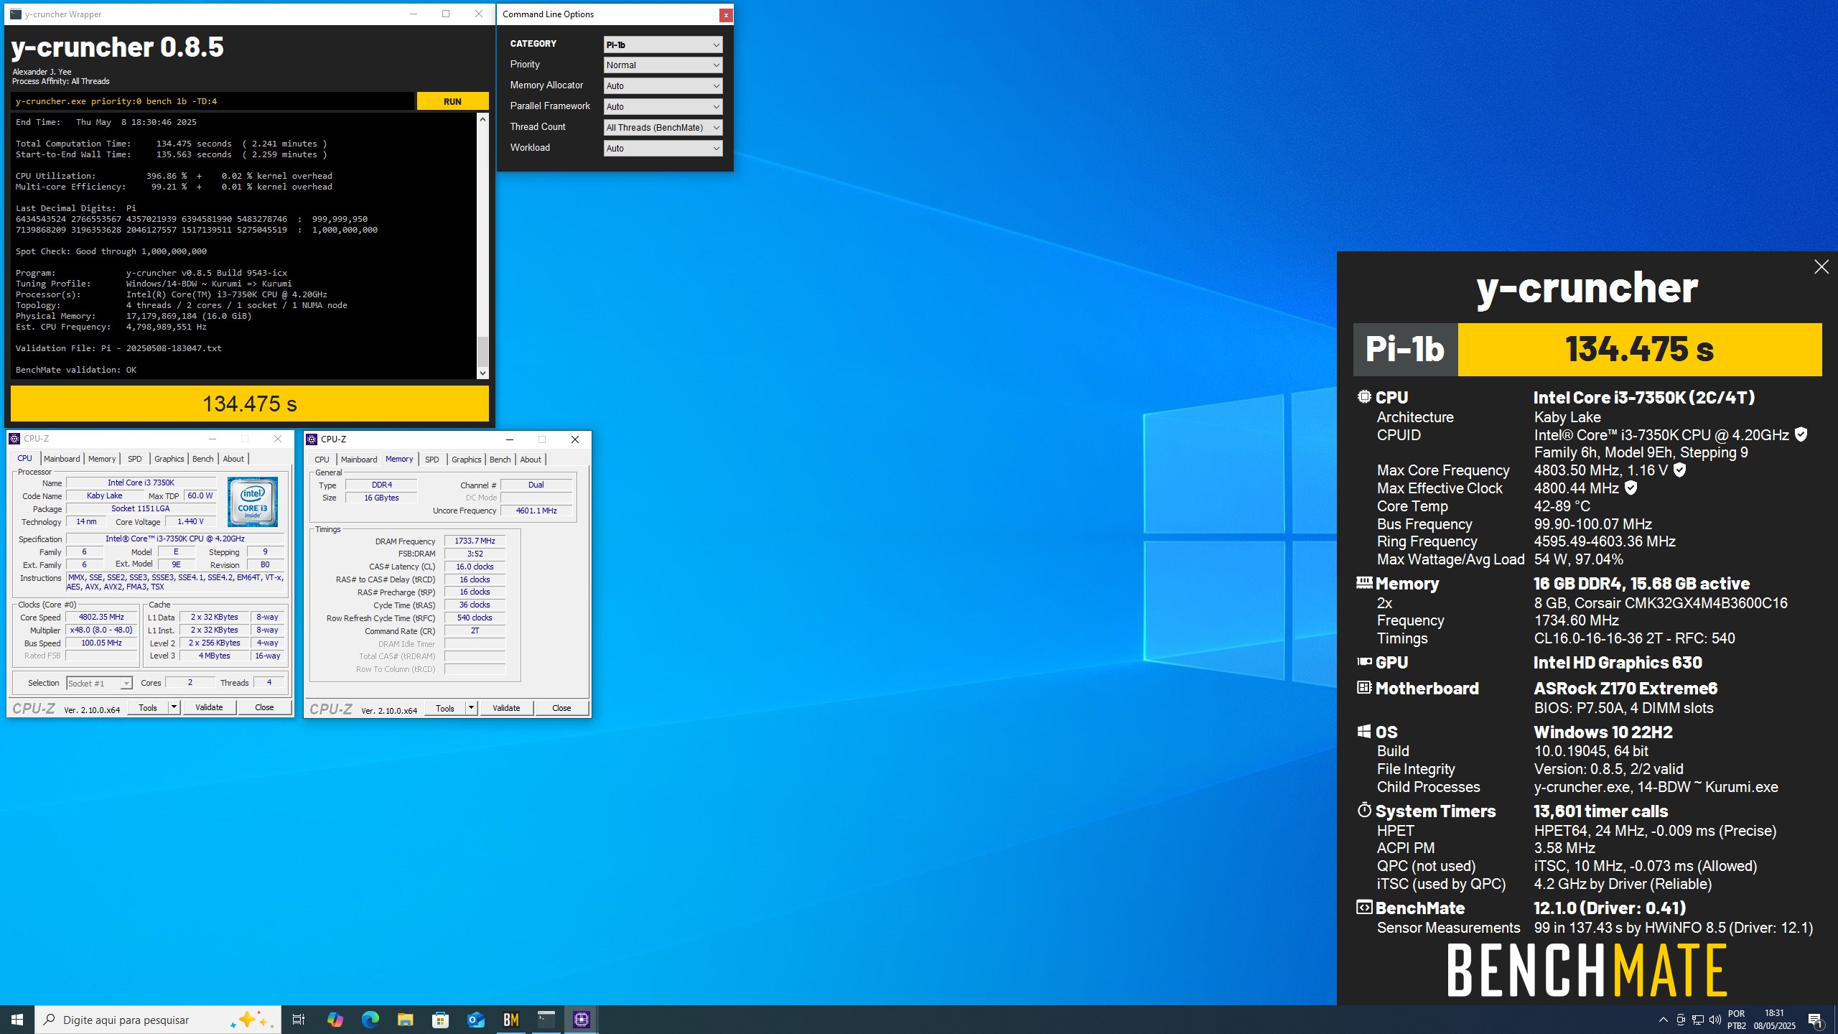Open SPD tab in left CPU-Z window
This screenshot has height=1034, width=1838.
(x=134, y=459)
